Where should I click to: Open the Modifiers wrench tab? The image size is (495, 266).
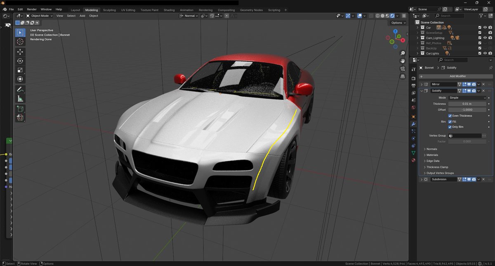(413, 124)
